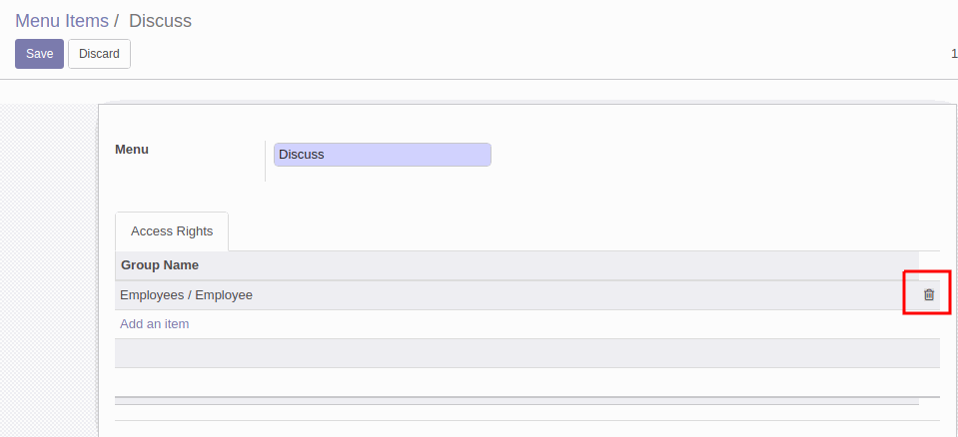
Task: Click empty space right of Access Rights tab
Action: 583,231
